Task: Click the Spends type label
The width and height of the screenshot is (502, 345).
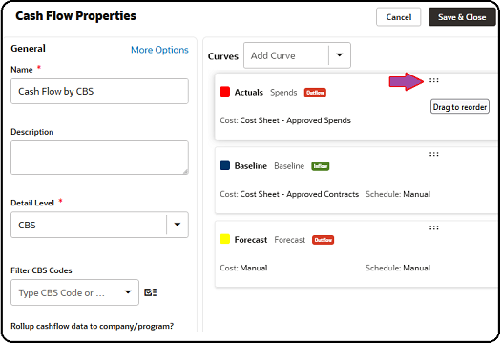Action: point(283,93)
